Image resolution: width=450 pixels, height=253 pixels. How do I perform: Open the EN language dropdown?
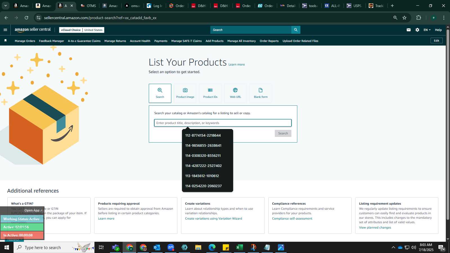[x=427, y=30]
